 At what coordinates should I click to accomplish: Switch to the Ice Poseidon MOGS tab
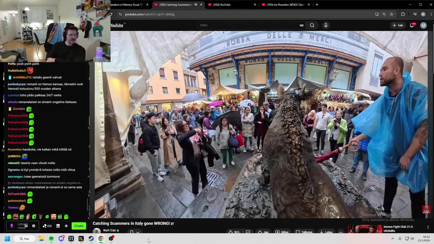285,5
